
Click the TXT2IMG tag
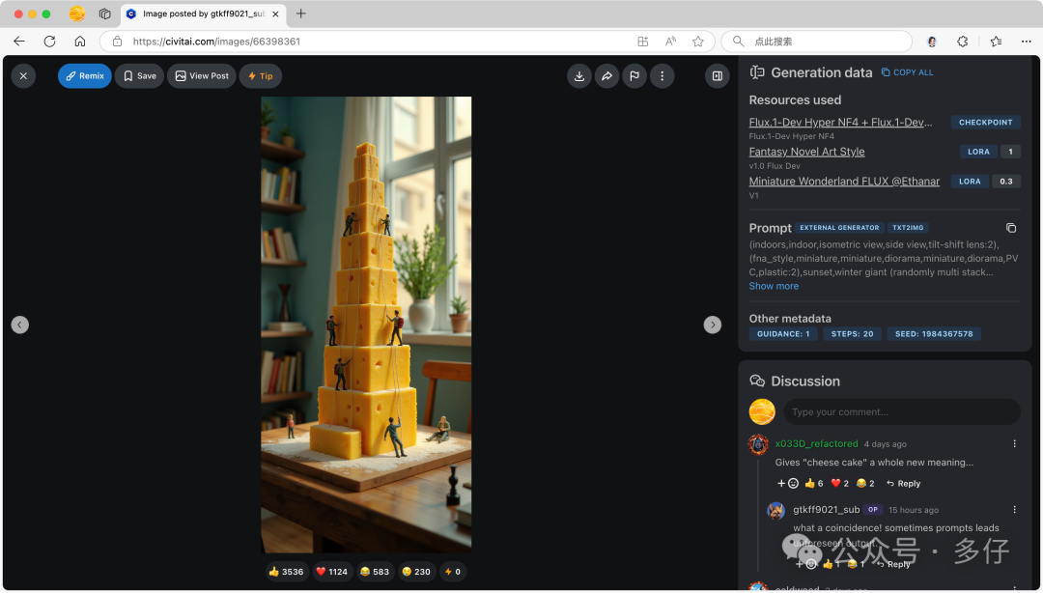point(908,228)
